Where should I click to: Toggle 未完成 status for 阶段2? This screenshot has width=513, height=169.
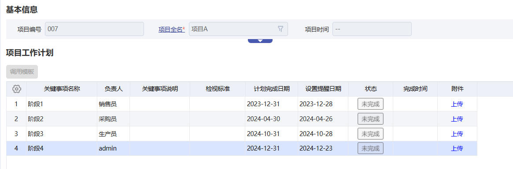(x=370, y=119)
